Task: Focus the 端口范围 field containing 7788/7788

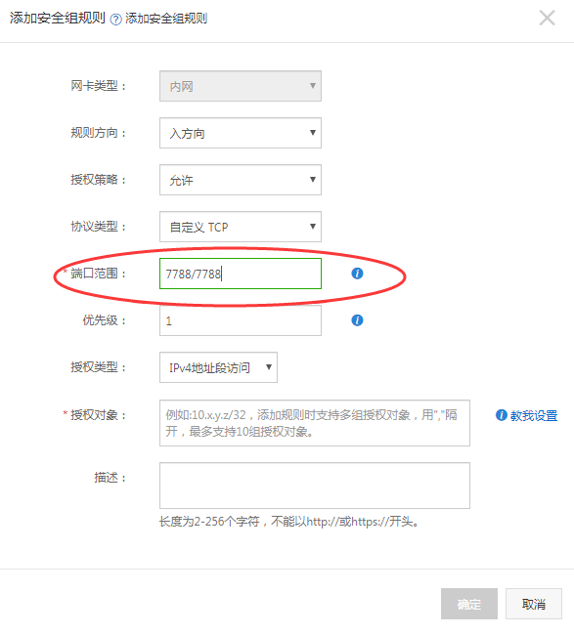Action: [x=241, y=274]
